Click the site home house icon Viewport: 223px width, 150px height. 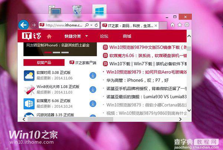point(49,36)
